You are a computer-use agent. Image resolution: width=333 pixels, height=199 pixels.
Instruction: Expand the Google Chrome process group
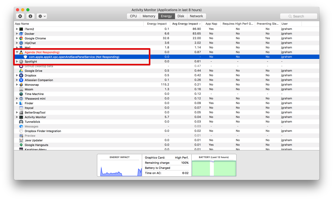(x=17, y=38)
